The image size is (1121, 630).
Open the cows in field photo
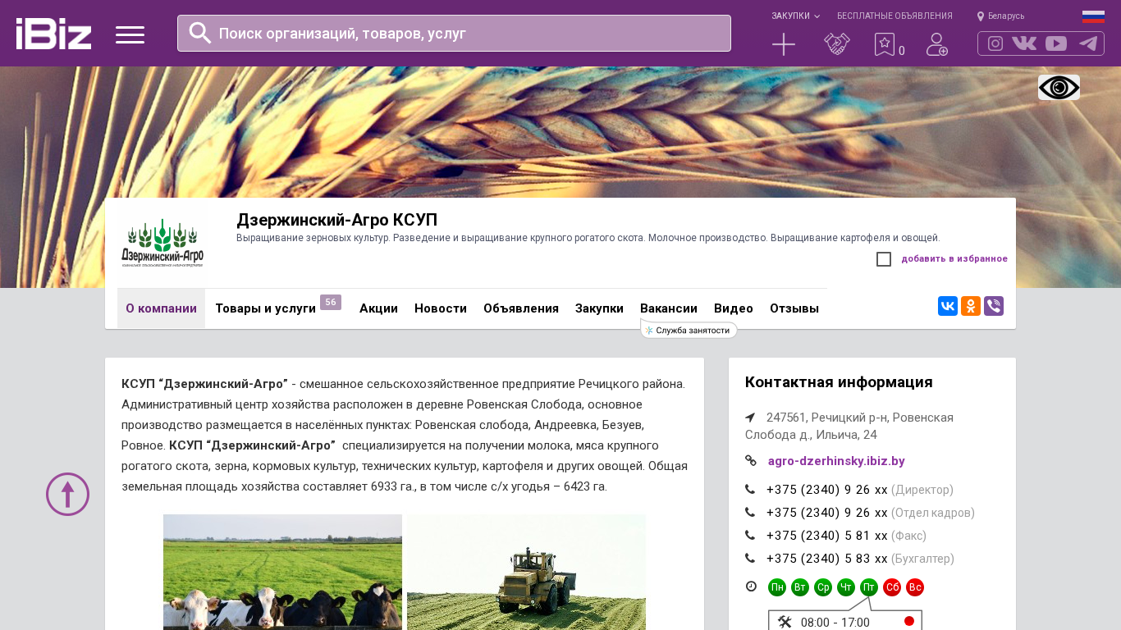(x=282, y=572)
